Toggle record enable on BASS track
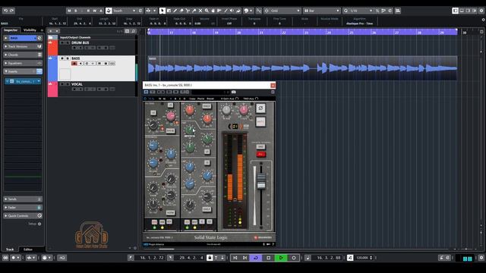This screenshot has width=486, height=273. point(74,64)
